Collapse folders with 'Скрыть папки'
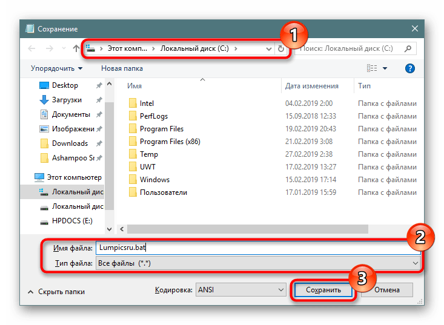Image resolution: width=444 pixels, height=325 pixels. [x=56, y=292]
